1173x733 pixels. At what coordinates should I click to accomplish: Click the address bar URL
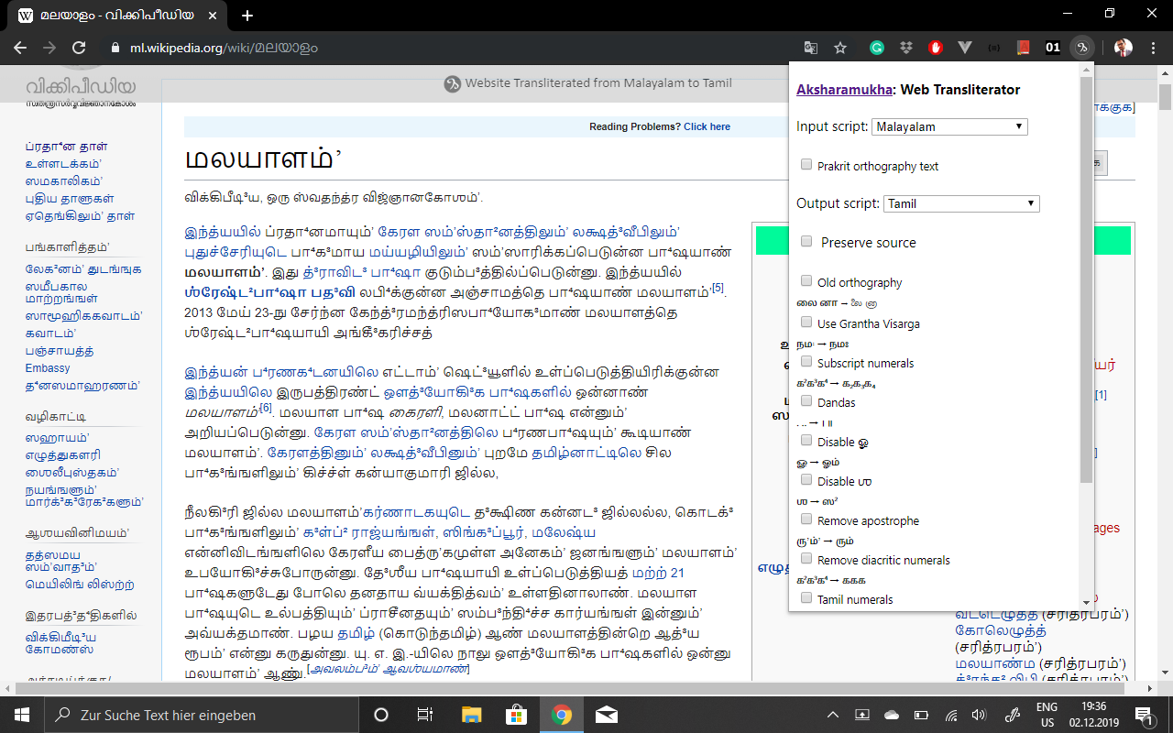click(224, 48)
